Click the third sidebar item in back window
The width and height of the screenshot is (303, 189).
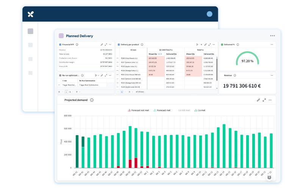coord(30,59)
